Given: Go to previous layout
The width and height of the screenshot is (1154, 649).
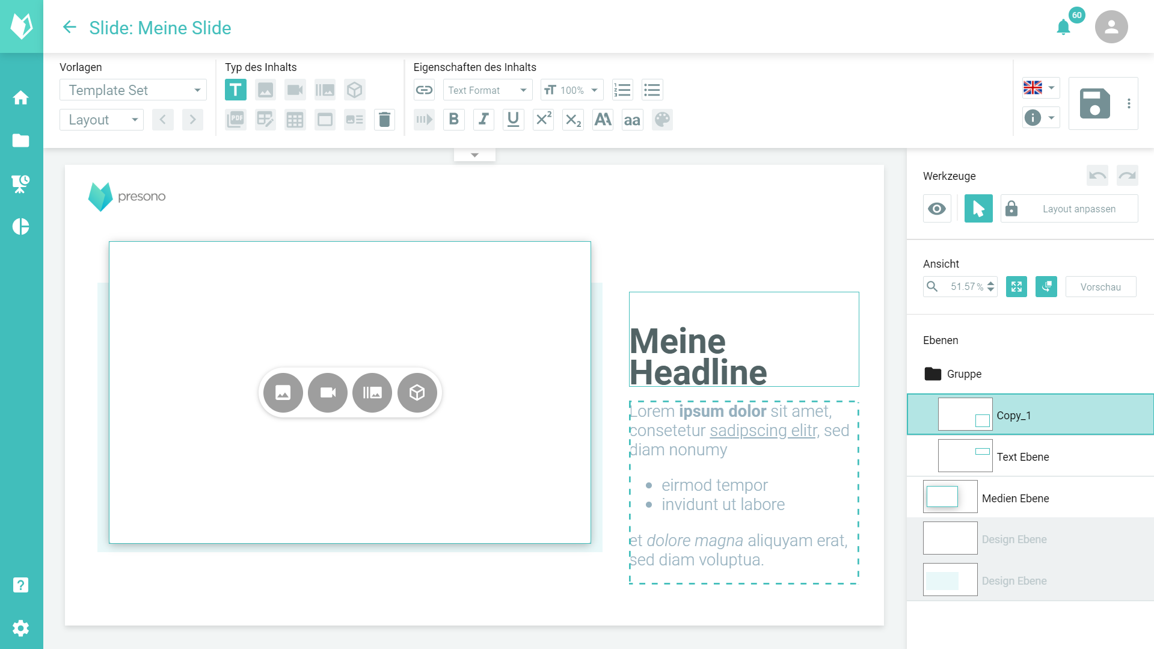Looking at the screenshot, I should coord(163,120).
